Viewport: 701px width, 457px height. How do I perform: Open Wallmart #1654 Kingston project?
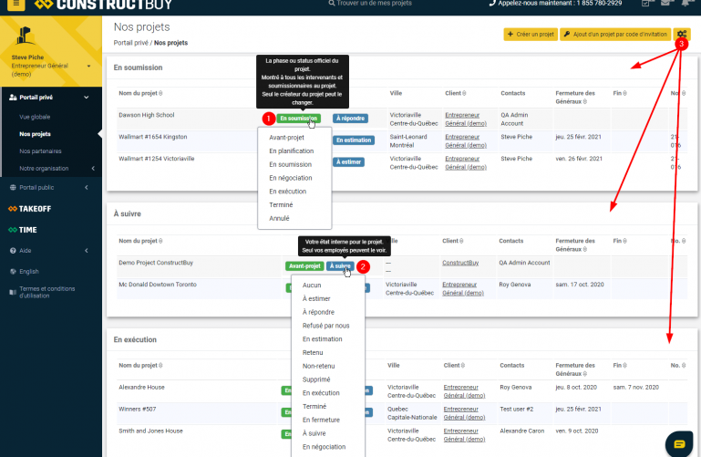[x=152, y=137]
